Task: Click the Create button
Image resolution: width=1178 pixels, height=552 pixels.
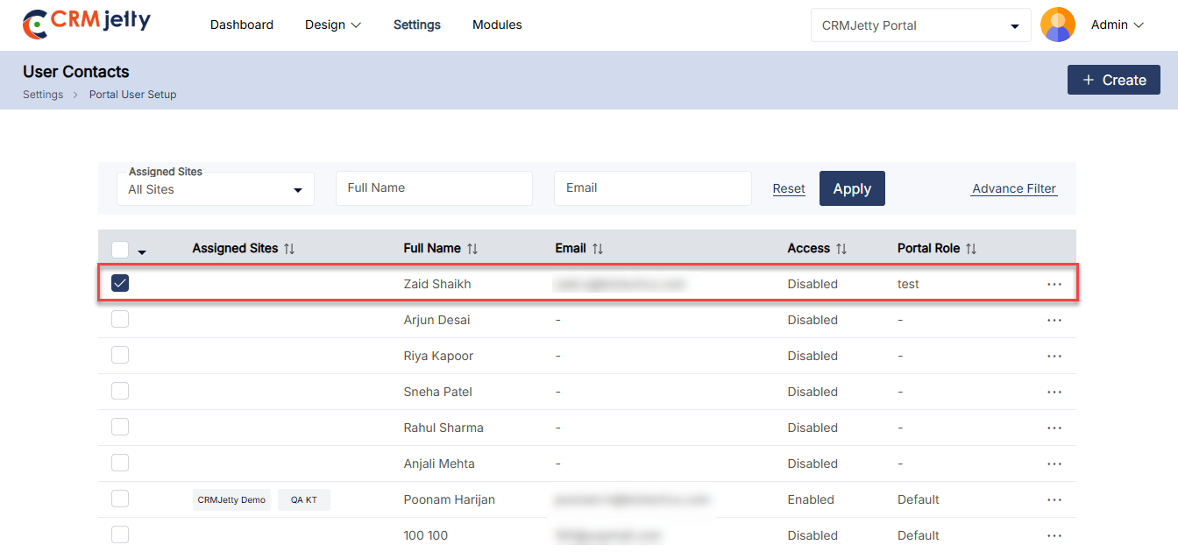Action: tap(1113, 80)
